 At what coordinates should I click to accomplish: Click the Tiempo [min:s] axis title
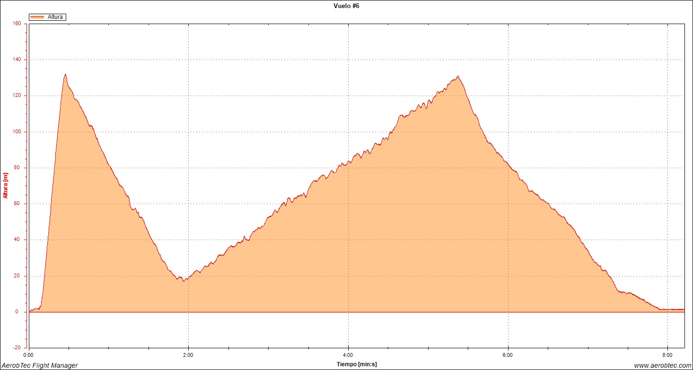coord(357,364)
